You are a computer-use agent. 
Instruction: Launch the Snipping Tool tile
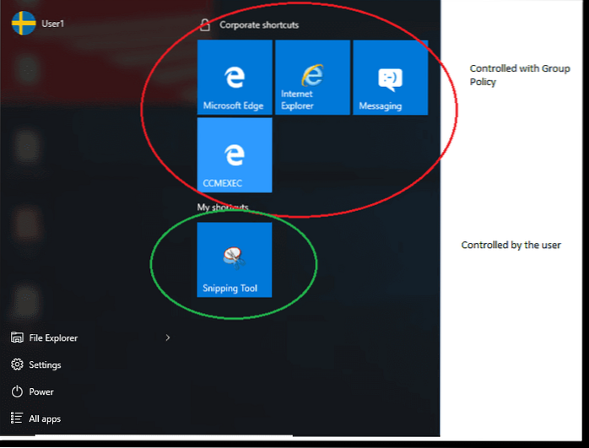tap(235, 260)
